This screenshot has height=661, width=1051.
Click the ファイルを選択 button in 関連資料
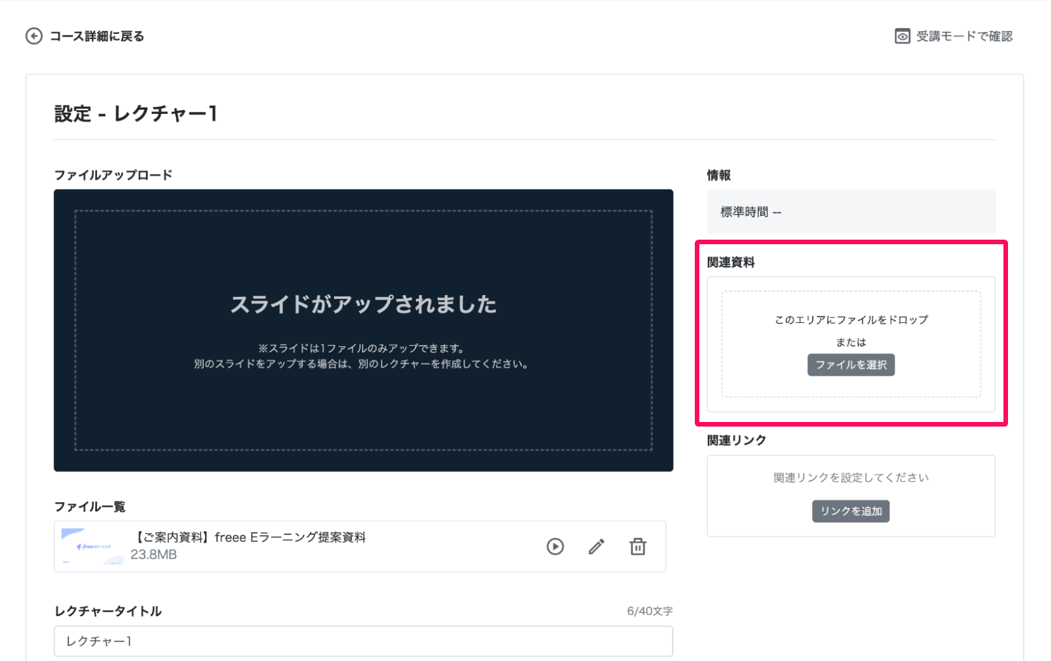(x=850, y=365)
